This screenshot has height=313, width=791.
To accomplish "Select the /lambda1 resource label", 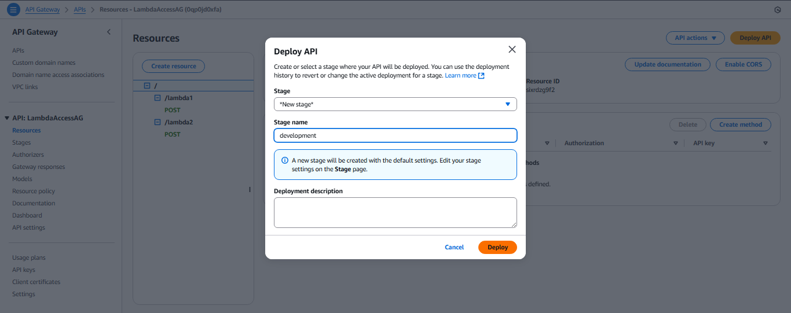I will [x=179, y=98].
